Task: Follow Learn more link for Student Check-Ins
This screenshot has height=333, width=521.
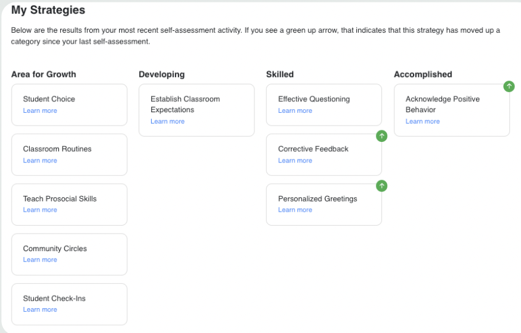Action: (x=40, y=309)
